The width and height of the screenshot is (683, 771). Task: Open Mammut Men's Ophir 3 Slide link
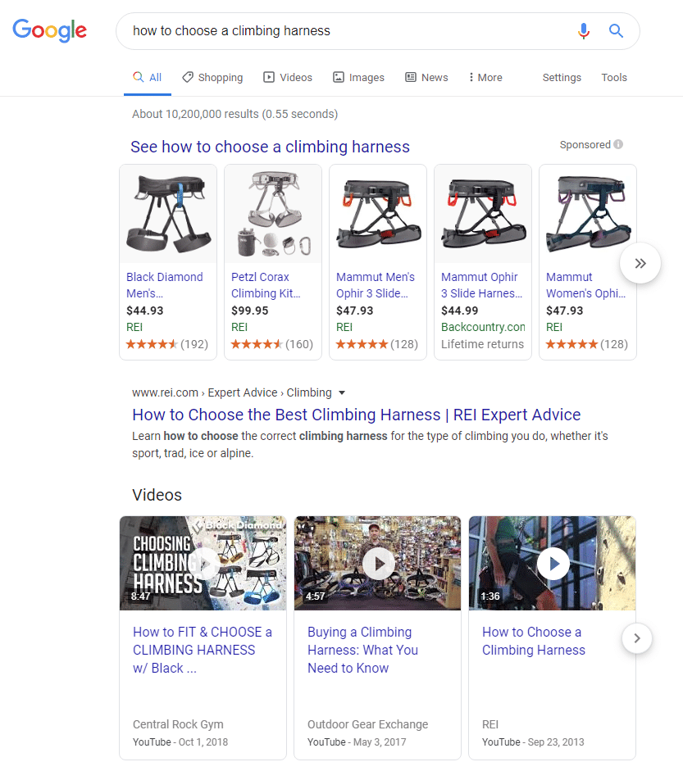[x=376, y=285]
